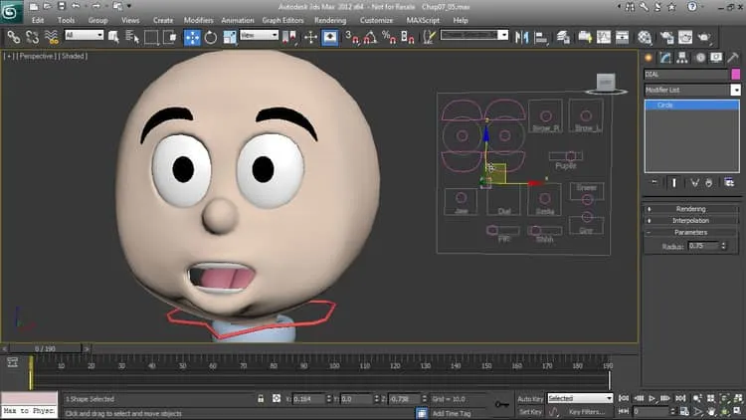Toggle the Auto Key button
Image resolution: width=746 pixels, height=420 pixels.
[530, 398]
